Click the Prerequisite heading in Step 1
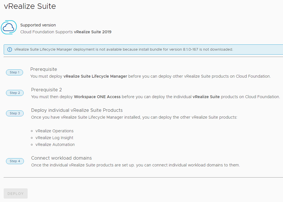 (x=44, y=69)
